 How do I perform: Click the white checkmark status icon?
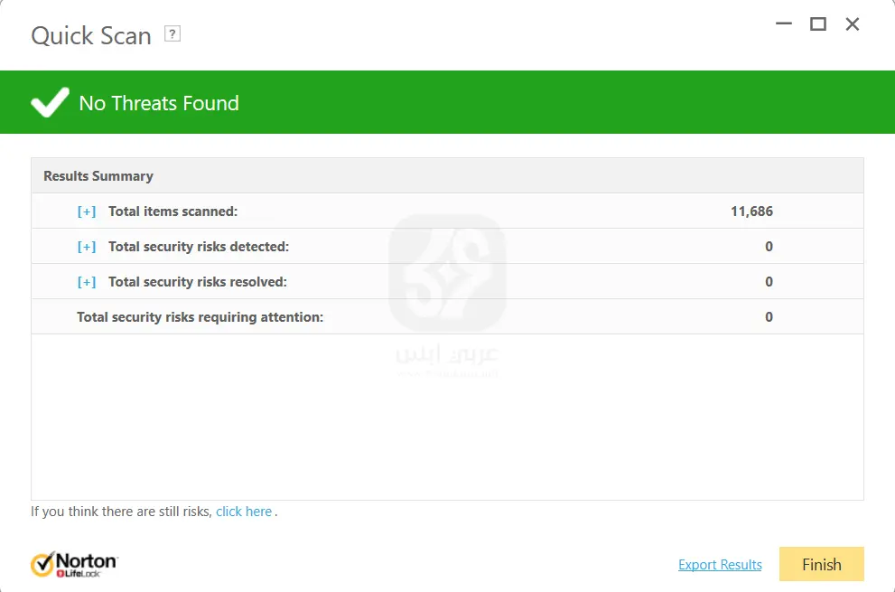(x=50, y=103)
